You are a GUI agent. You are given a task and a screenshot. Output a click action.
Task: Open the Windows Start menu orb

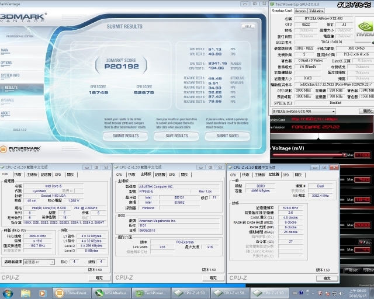[8, 293]
